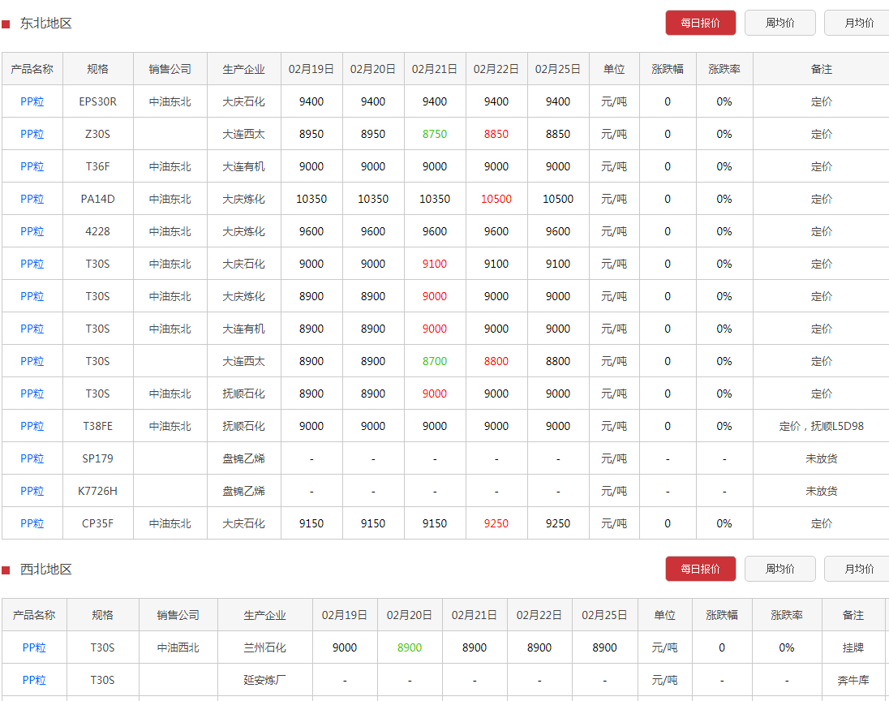The height and width of the screenshot is (701, 889).
Task: Open PP粒 link in PA14D row
Action: tap(32, 199)
